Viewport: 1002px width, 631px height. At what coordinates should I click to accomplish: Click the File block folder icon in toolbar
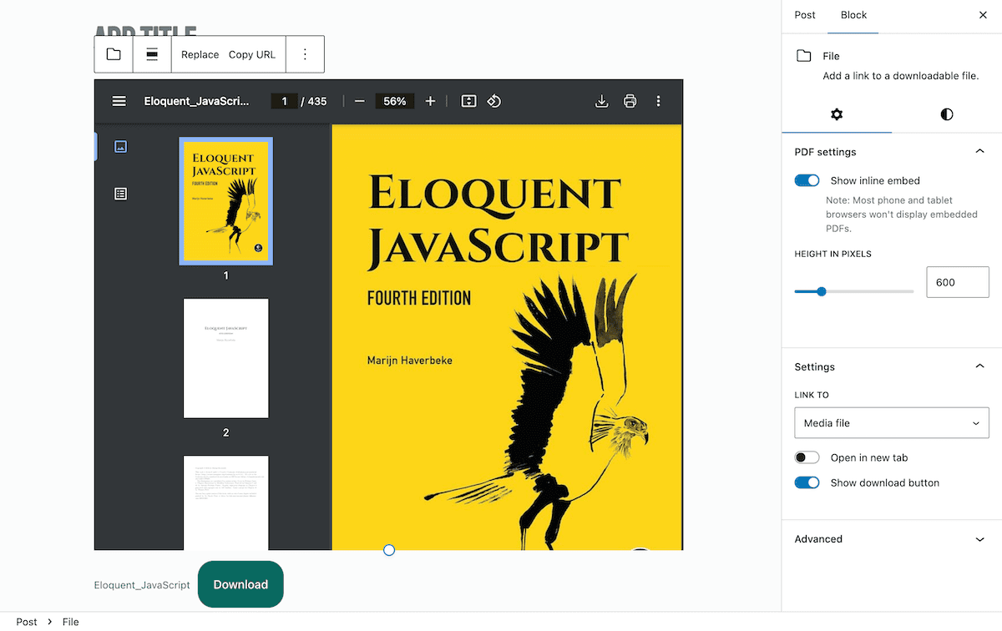114,54
